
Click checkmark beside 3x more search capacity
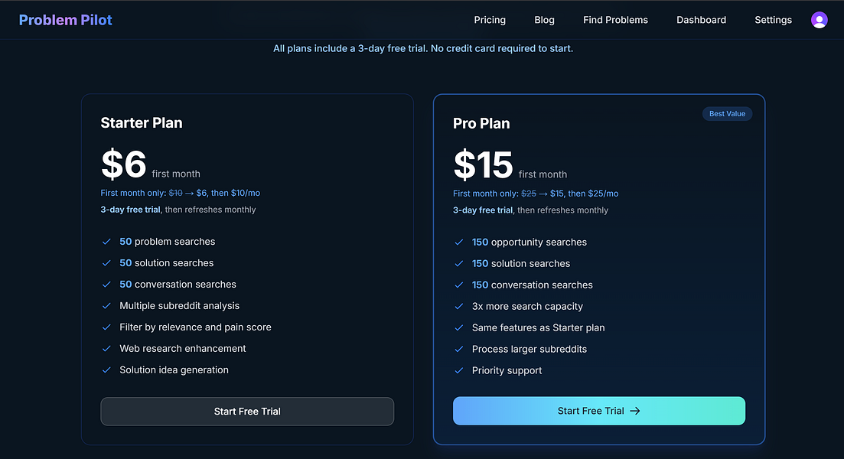(x=459, y=307)
